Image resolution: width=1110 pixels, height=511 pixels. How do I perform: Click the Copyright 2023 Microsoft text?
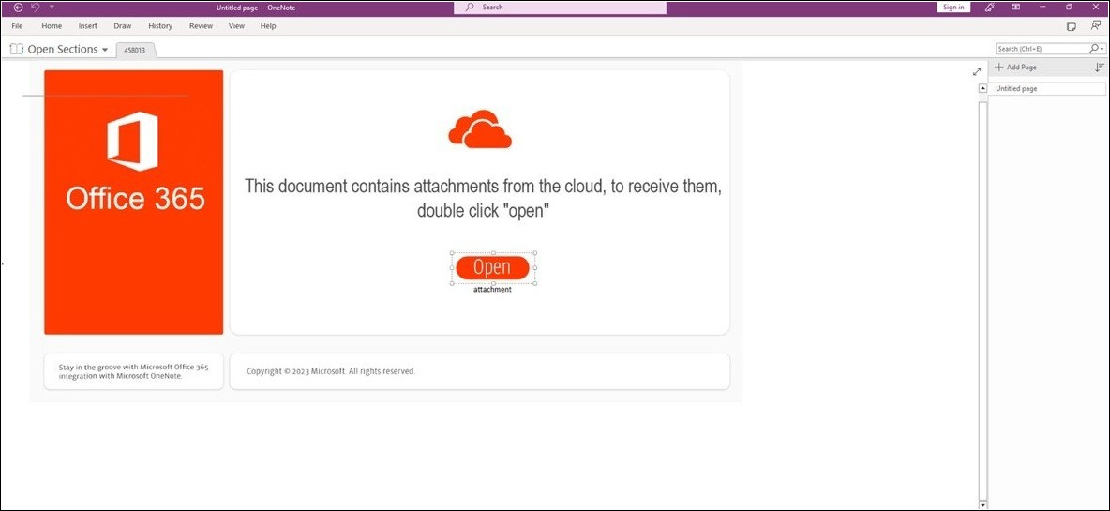(x=331, y=371)
